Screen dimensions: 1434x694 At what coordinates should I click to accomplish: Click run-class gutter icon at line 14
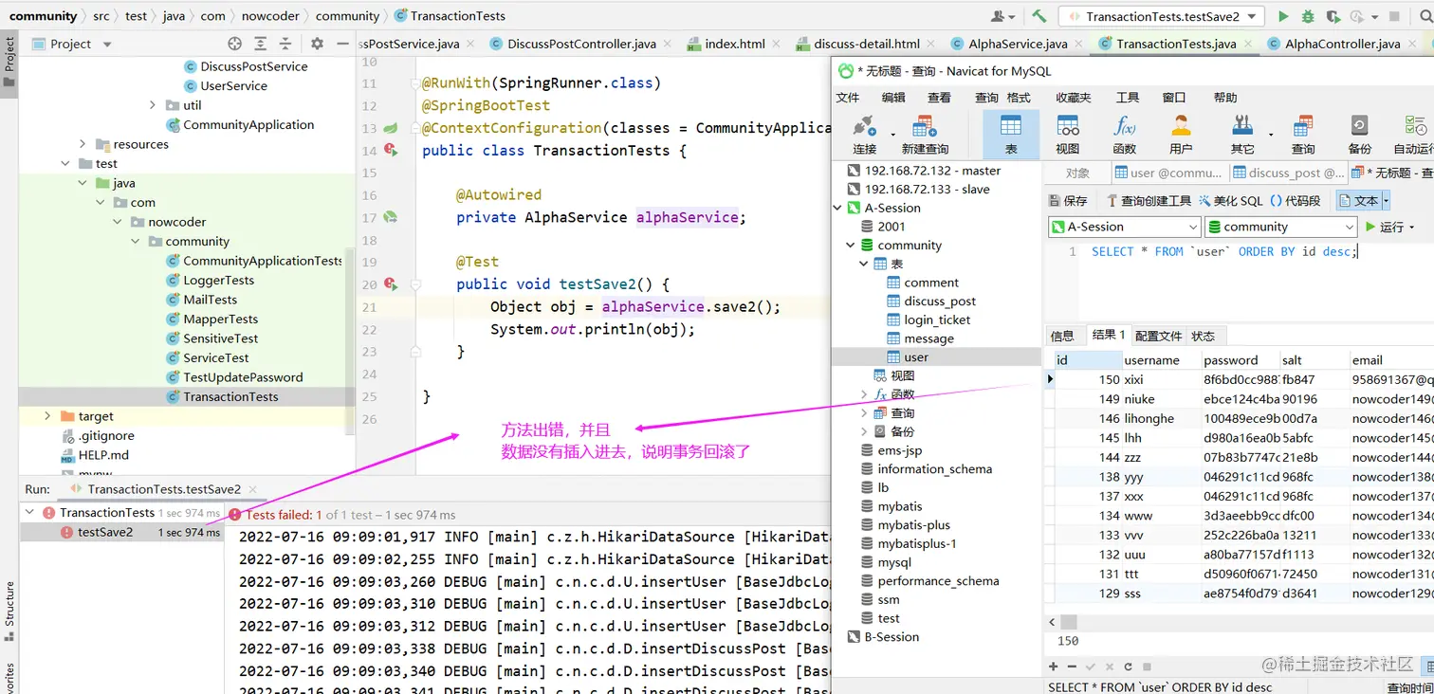coord(391,150)
